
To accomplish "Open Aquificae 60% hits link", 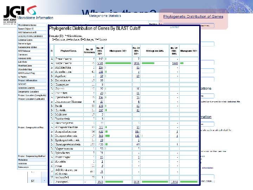I will point(138,76).
